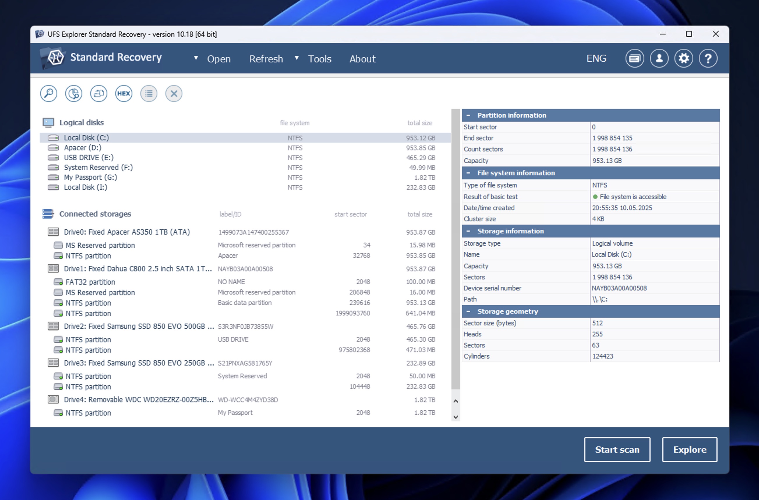Screen dimensions: 759x500
Task: Click the round X close storage icon
Action: (174, 93)
